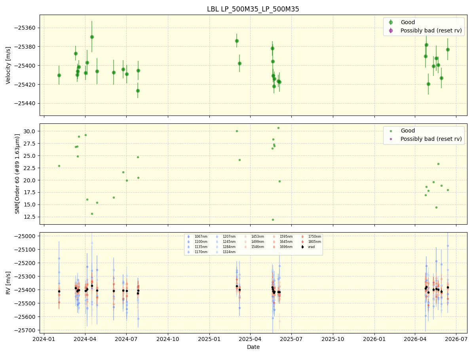Click the -25200 RV tick label
The image size is (475, 356).
[x=25, y=263]
